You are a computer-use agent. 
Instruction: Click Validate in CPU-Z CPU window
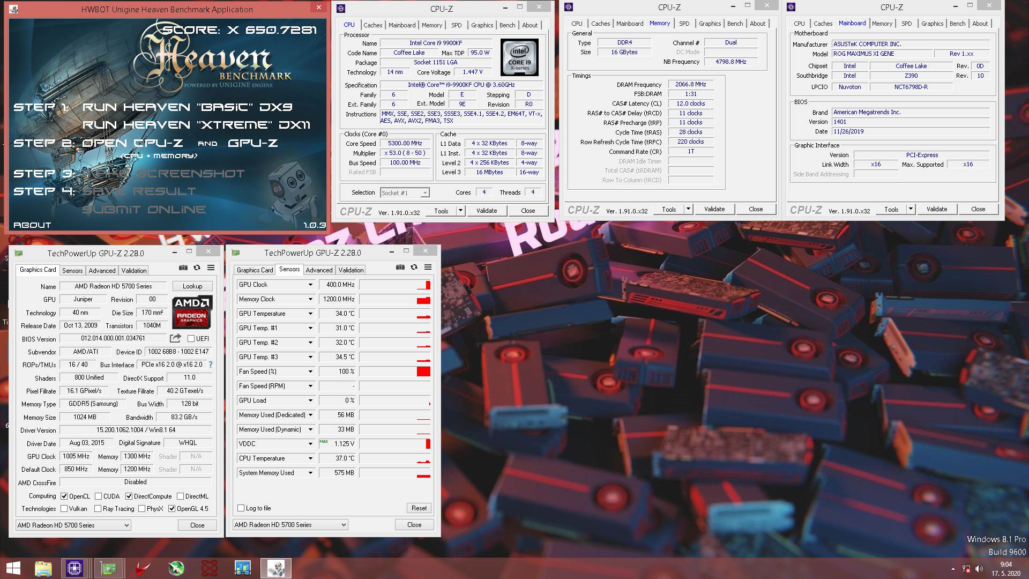487,211
